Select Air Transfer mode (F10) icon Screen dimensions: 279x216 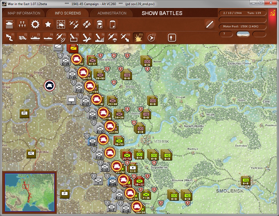[126, 37]
